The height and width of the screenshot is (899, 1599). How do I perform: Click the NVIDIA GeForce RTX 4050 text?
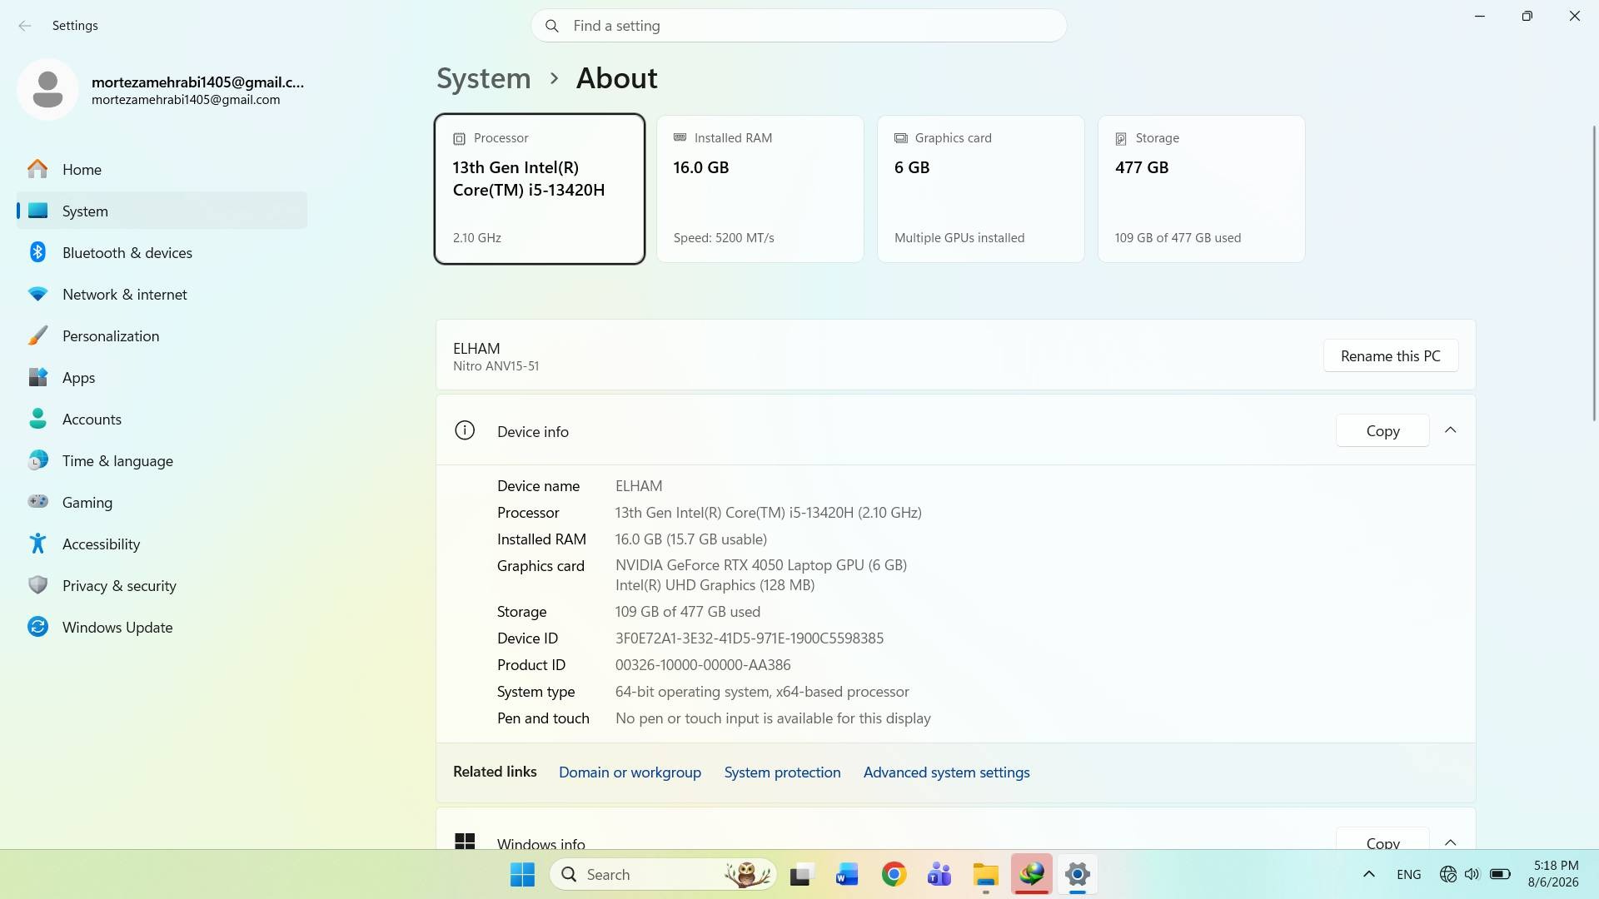(x=760, y=565)
